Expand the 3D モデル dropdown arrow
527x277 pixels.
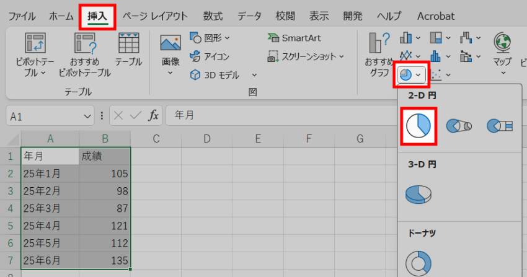coord(254,75)
